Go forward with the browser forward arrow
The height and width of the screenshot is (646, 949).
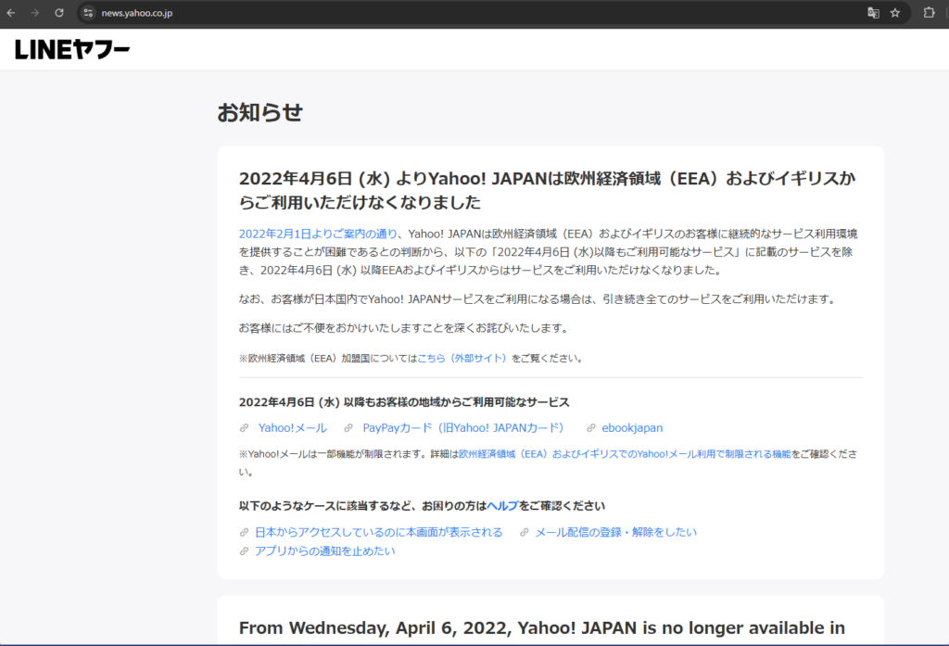34,13
